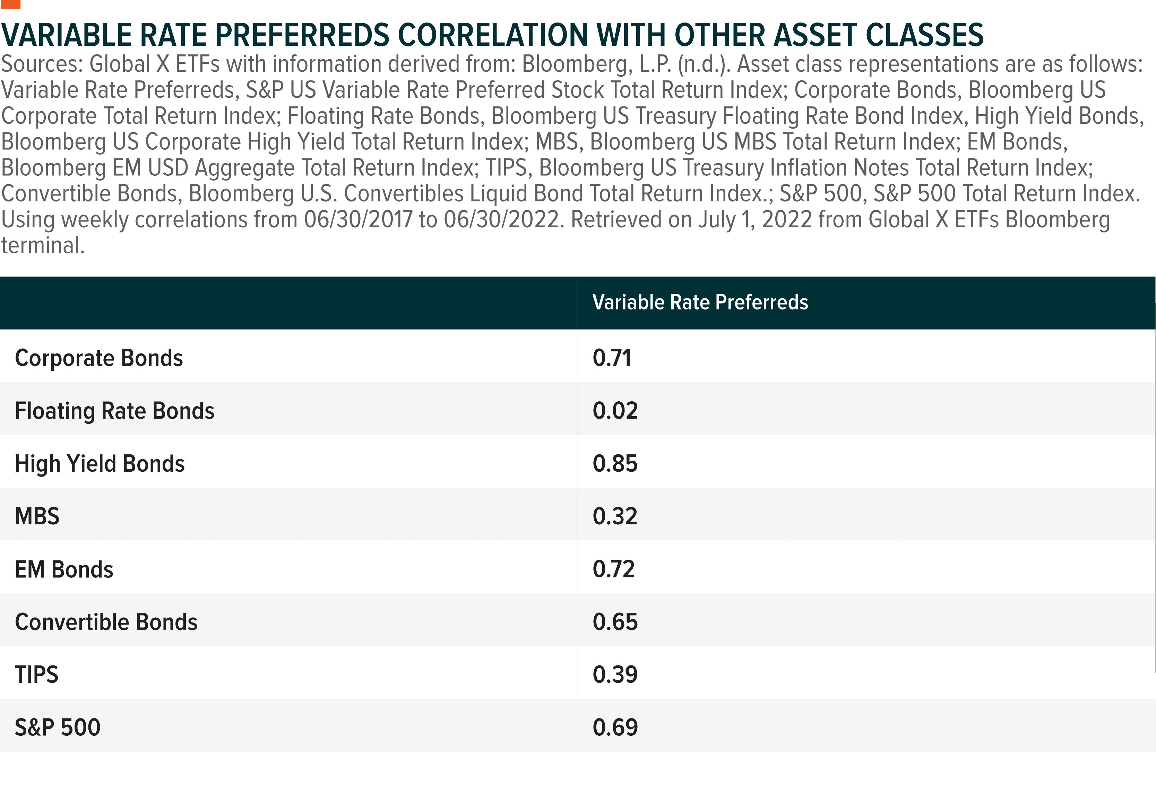Image resolution: width=1156 pixels, height=794 pixels.
Task: Click the sources paragraph beginning 'Sources: Global X ETFs'
Action: click(572, 155)
